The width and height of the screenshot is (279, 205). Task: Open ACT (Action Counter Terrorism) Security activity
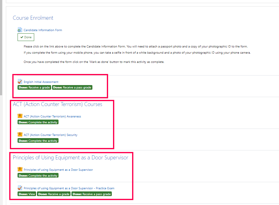click(51, 135)
